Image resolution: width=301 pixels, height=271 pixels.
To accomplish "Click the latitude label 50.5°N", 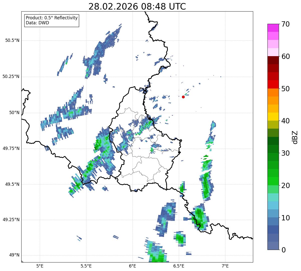I will tap(12, 40).
